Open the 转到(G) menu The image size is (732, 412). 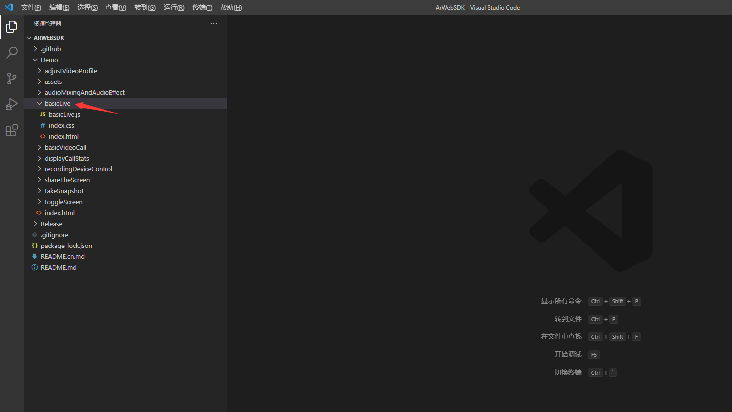pyautogui.click(x=145, y=7)
